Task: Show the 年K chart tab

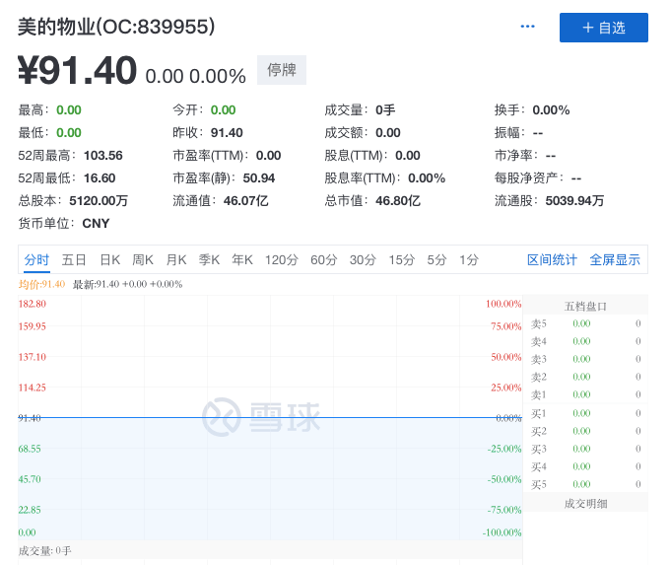Action: pyautogui.click(x=242, y=259)
